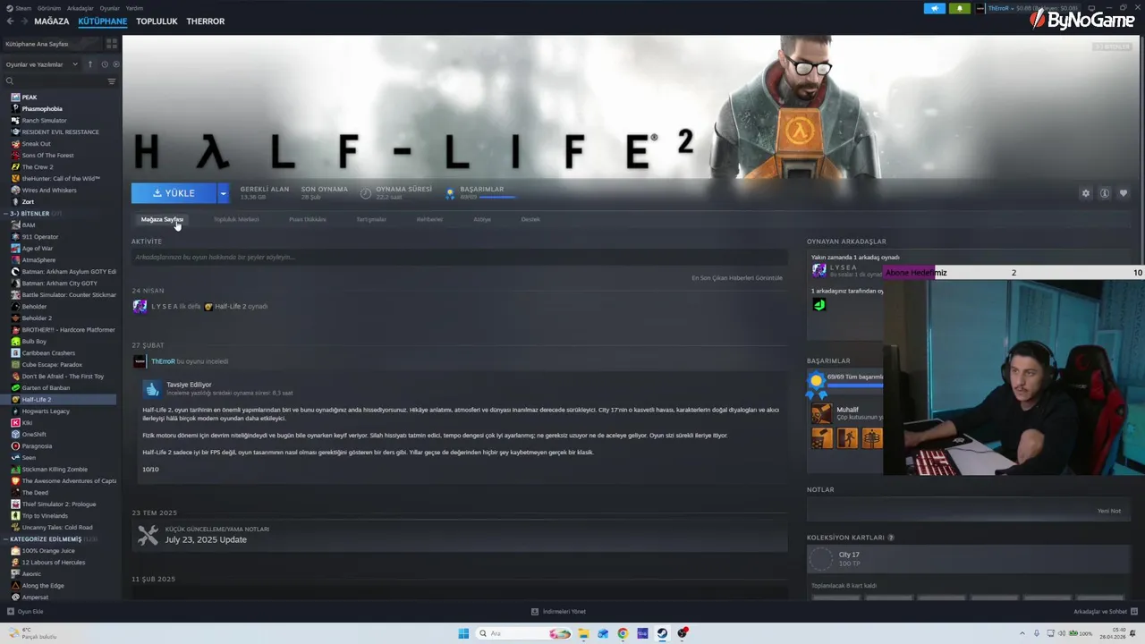Open Big Picture mode from the monitor icon

[1091, 8]
